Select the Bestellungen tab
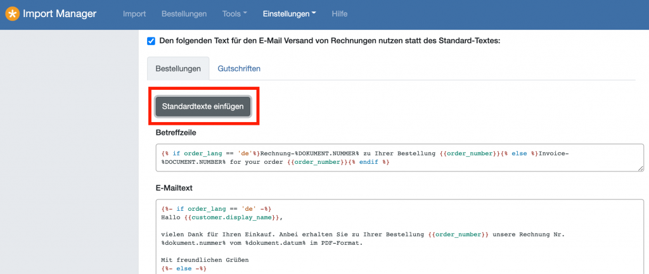 [178, 68]
